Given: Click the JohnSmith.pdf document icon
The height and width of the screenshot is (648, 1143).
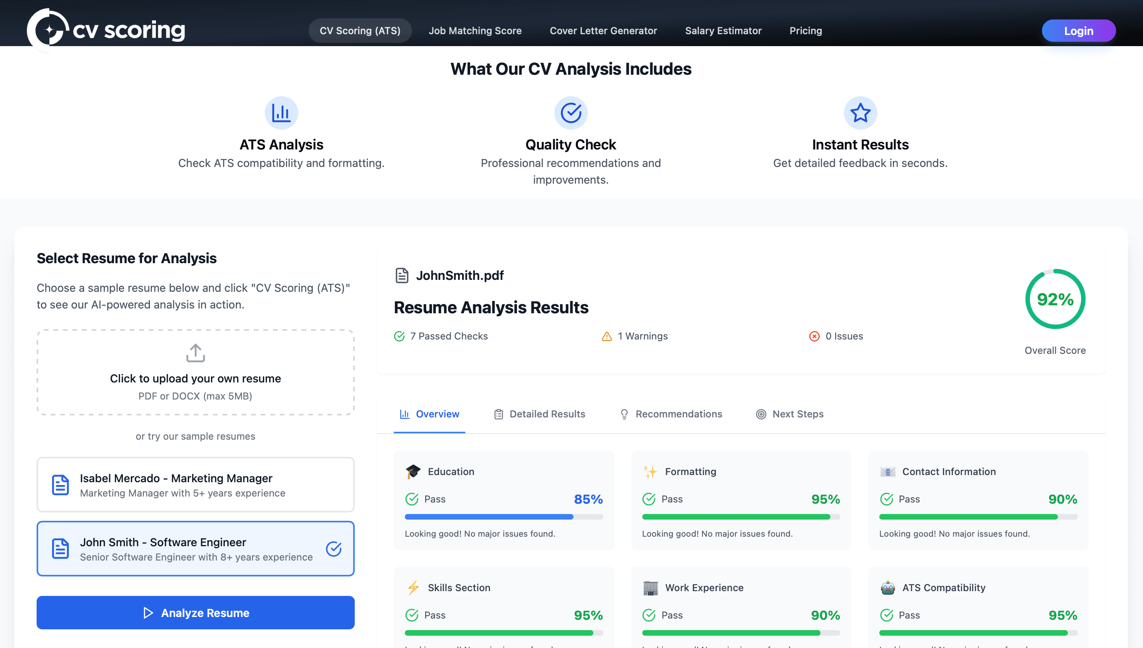Looking at the screenshot, I should pyautogui.click(x=401, y=275).
